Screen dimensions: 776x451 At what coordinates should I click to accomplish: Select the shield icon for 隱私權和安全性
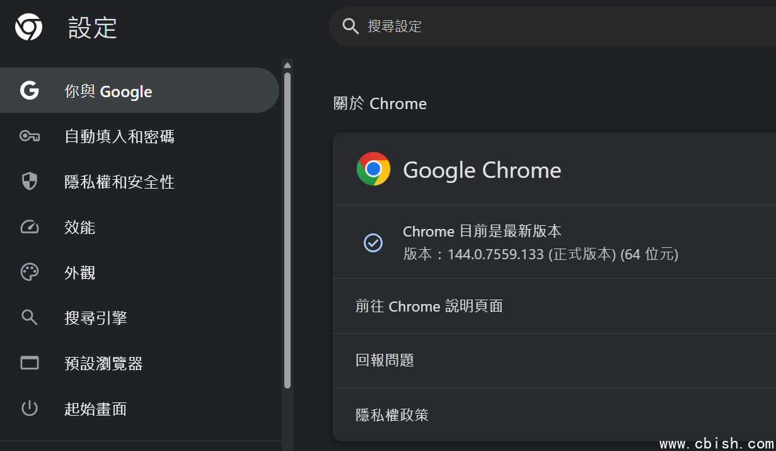[x=29, y=182]
